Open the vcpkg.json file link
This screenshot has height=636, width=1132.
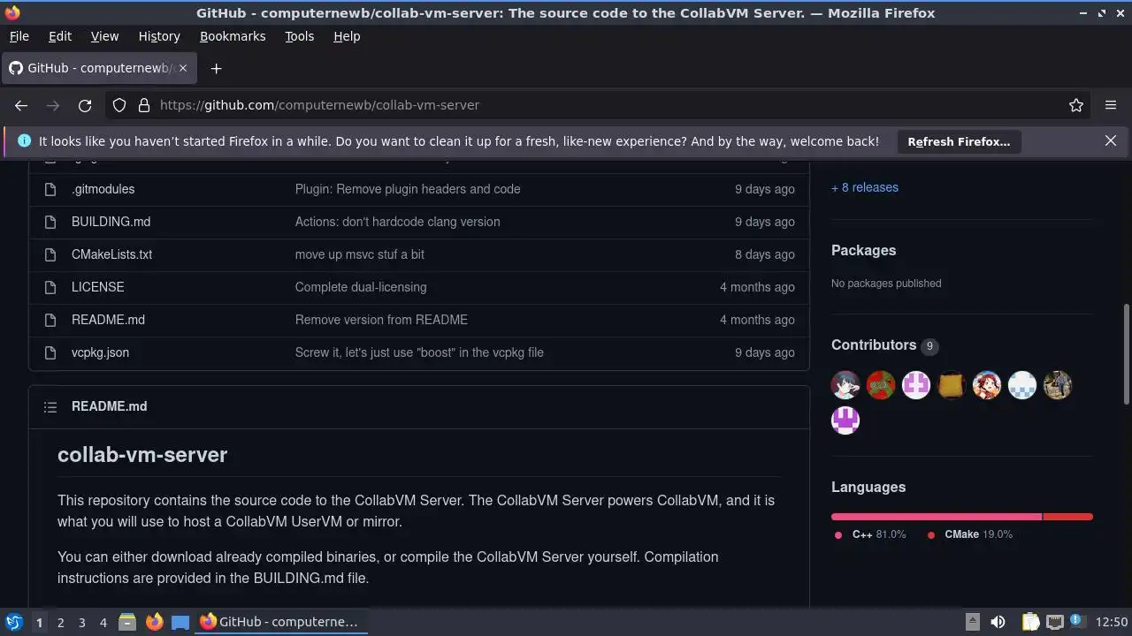[100, 352]
